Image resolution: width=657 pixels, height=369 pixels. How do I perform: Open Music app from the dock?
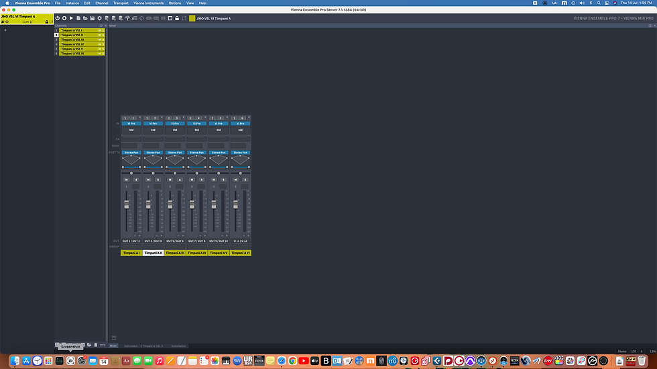pos(160,361)
